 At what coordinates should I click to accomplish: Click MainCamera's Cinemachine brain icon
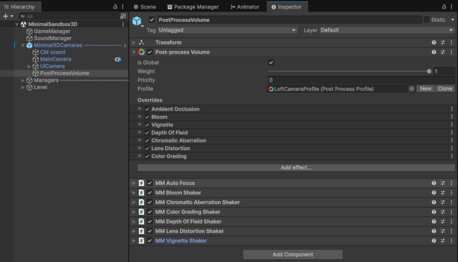118,59
